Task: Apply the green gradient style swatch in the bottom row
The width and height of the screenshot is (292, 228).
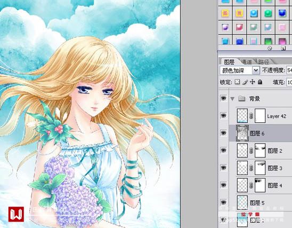Action: (x=268, y=41)
